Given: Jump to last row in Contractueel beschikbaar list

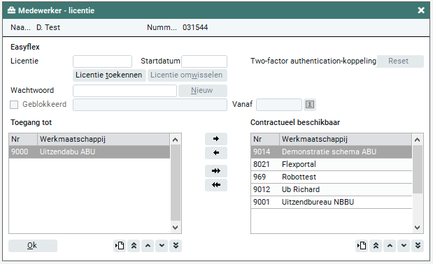Looking at the screenshot, I should tap(418, 246).
